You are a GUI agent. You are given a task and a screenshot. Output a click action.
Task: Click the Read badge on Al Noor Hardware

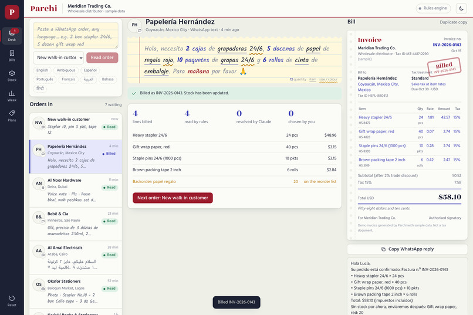pos(109,188)
